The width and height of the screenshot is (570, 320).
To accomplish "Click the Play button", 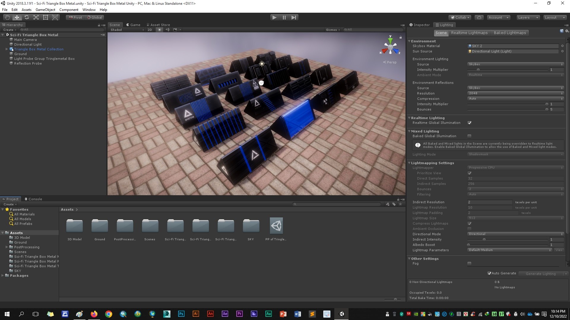I will click(x=274, y=17).
